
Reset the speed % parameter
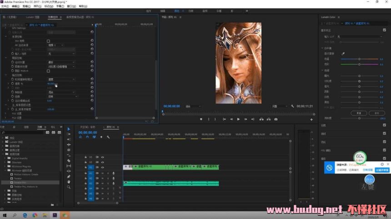pyautogui.click(x=92, y=83)
